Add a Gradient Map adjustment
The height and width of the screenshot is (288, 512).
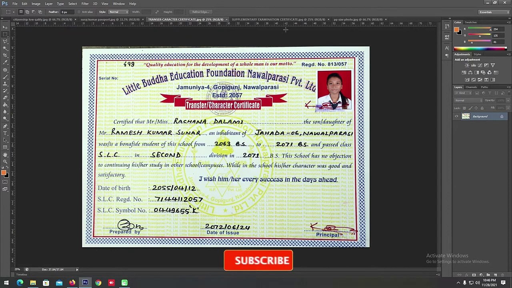[x=493, y=80]
